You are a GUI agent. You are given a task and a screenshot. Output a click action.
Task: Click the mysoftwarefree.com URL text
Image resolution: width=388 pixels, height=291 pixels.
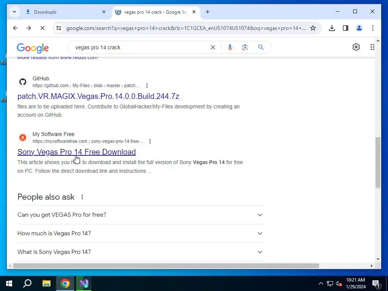coord(88,141)
